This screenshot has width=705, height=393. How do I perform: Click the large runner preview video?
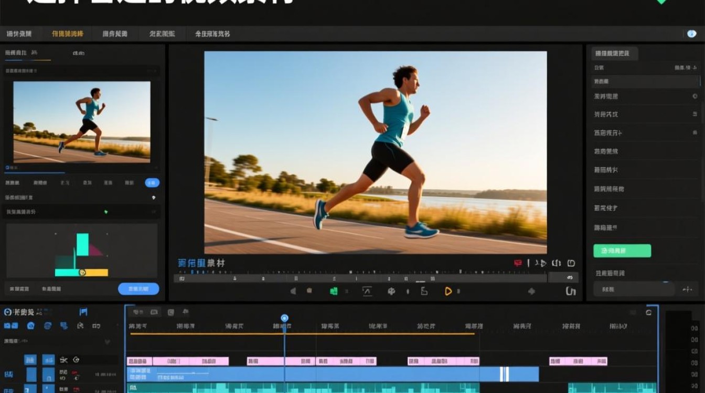click(376, 152)
